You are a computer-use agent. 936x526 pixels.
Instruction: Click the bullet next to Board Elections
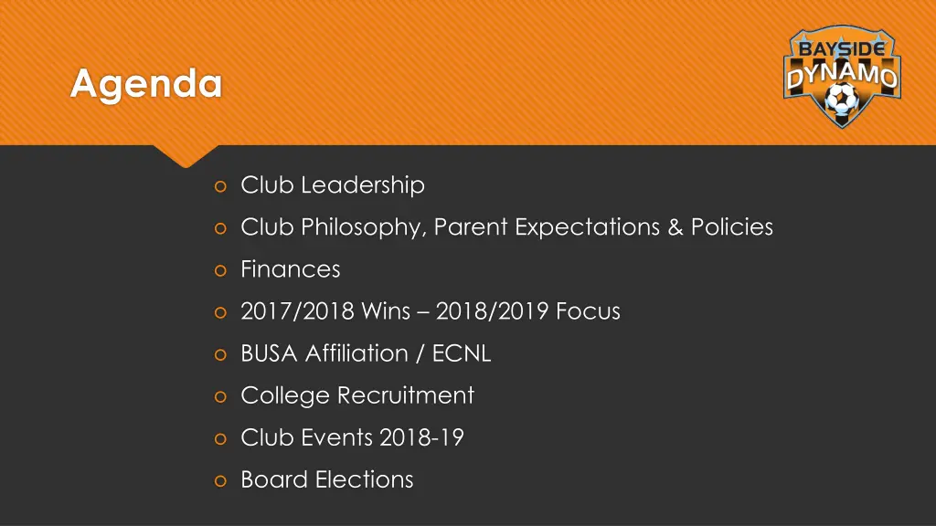[220, 481]
